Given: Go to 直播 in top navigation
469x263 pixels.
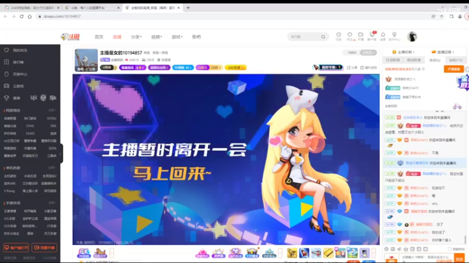Looking at the screenshot, I should (x=117, y=37).
